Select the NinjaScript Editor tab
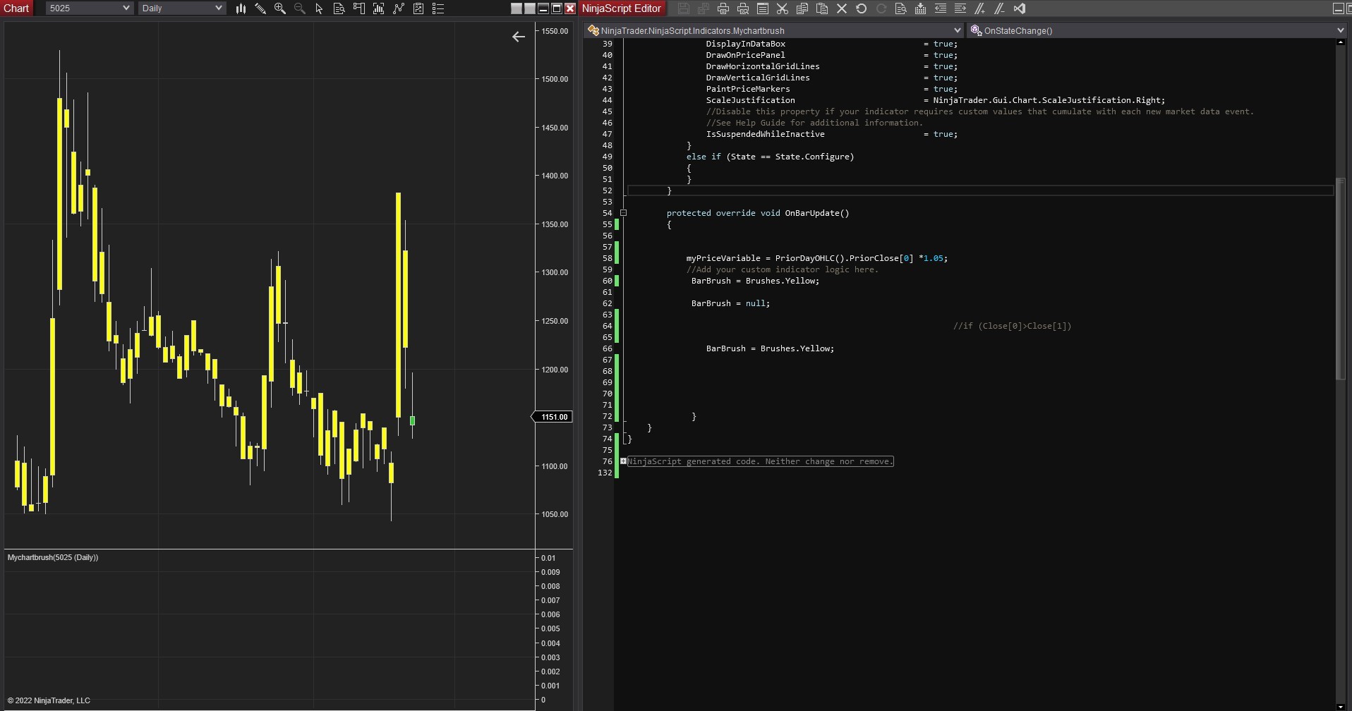The height and width of the screenshot is (711, 1352). tap(621, 8)
